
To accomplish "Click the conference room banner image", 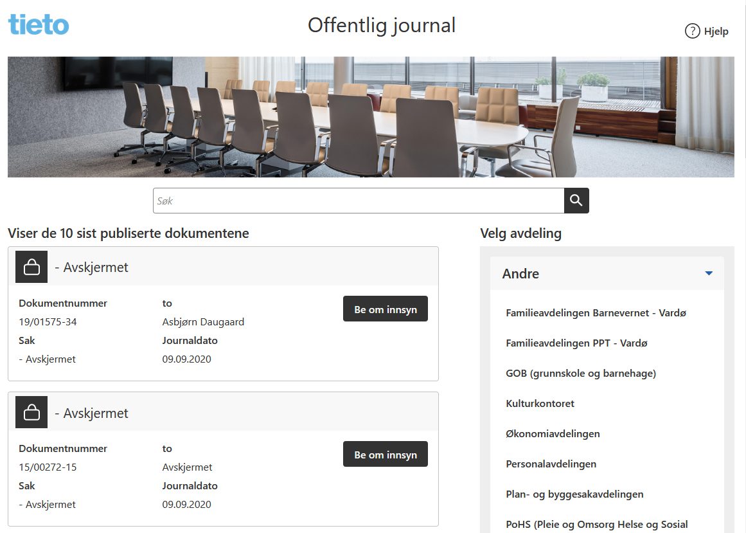I will (x=371, y=117).
